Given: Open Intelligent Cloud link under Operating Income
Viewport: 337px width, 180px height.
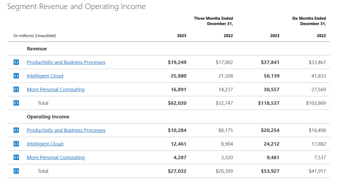Looking at the screenshot, I should (x=45, y=144).
